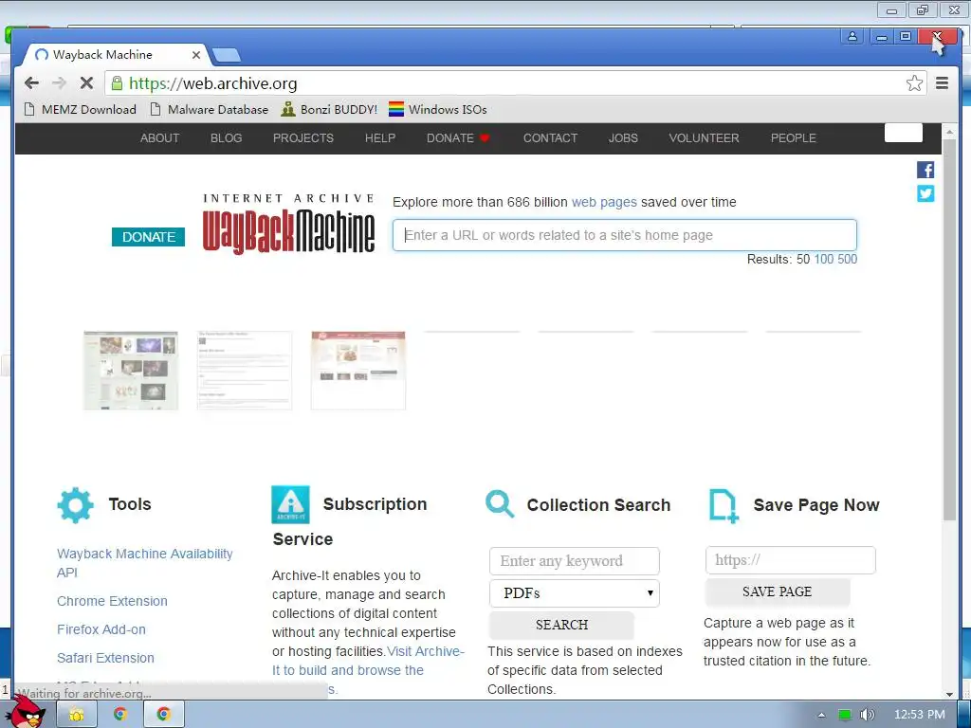Click the browser address bar
The image size is (971, 728).
pos(514,83)
